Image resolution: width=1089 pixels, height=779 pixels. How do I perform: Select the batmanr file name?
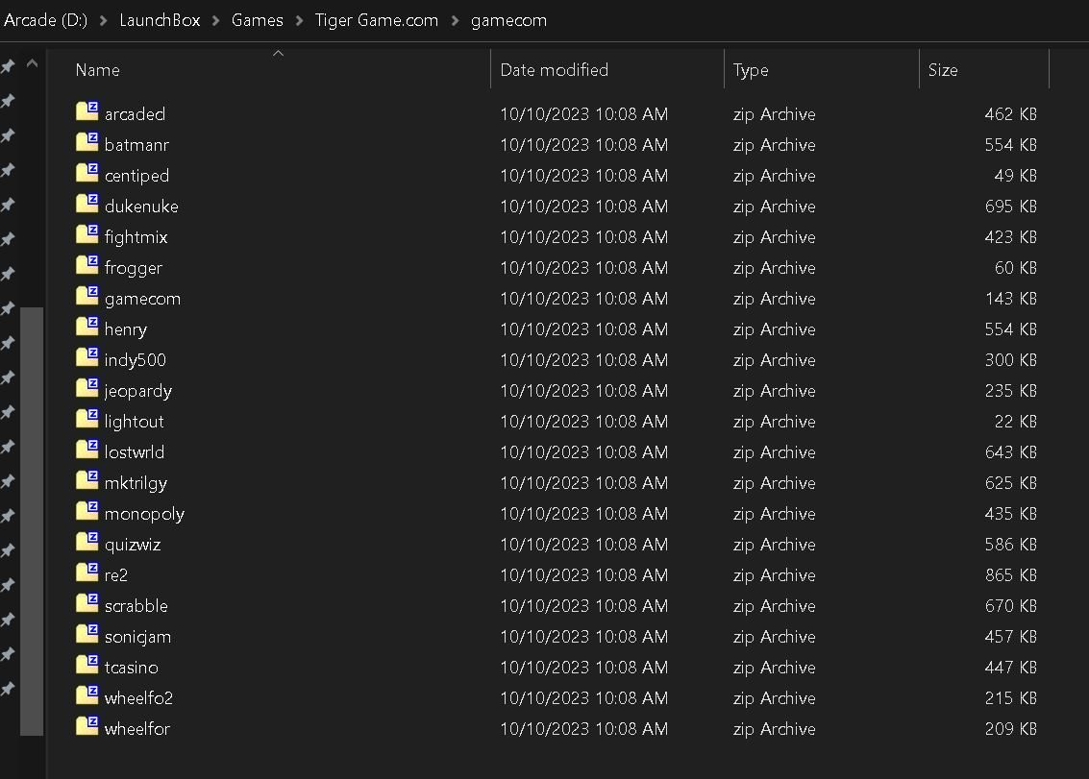[136, 144]
